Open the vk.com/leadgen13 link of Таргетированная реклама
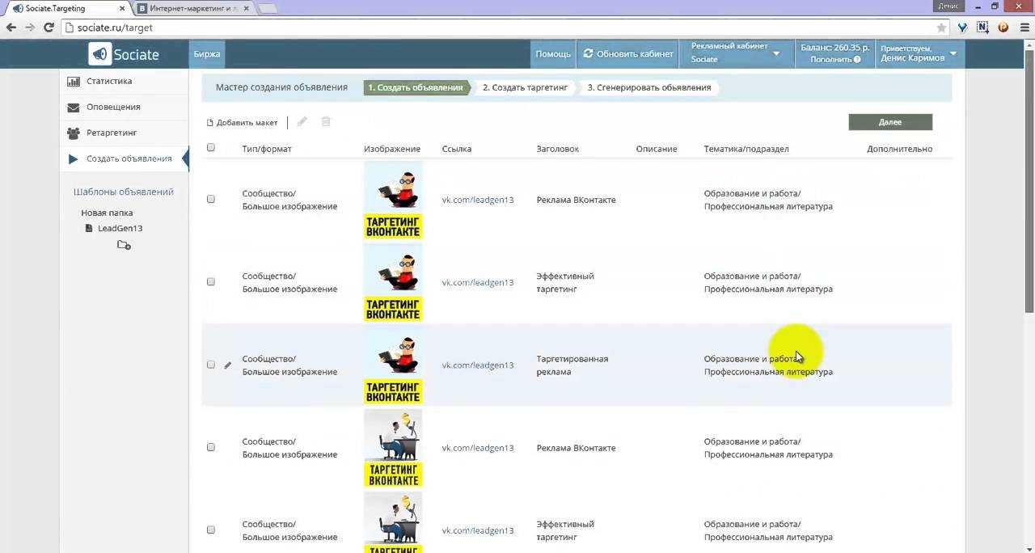Screen dimensions: 1035x553 click(x=478, y=365)
